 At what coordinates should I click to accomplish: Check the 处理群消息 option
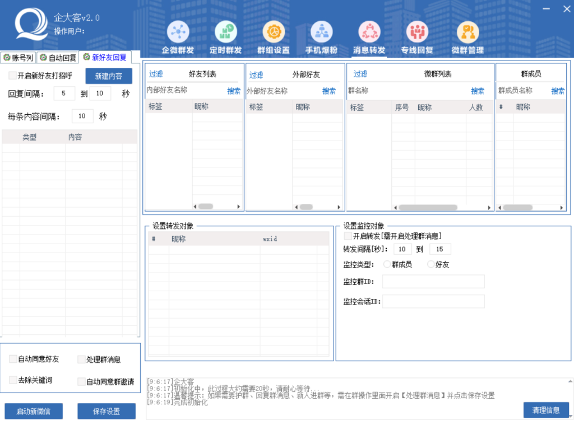point(82,359)
